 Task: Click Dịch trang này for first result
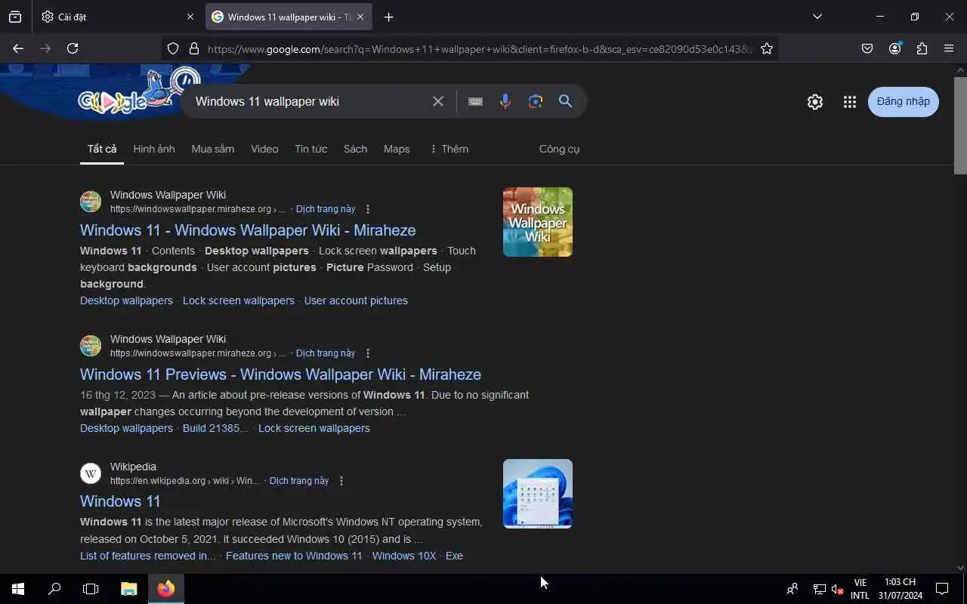pos(326,209)
